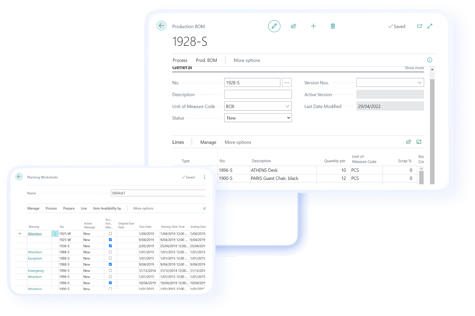The height and width of the screenshot is (316, 475).
Task: Click the Description input field
Action: tap(258, 95)
